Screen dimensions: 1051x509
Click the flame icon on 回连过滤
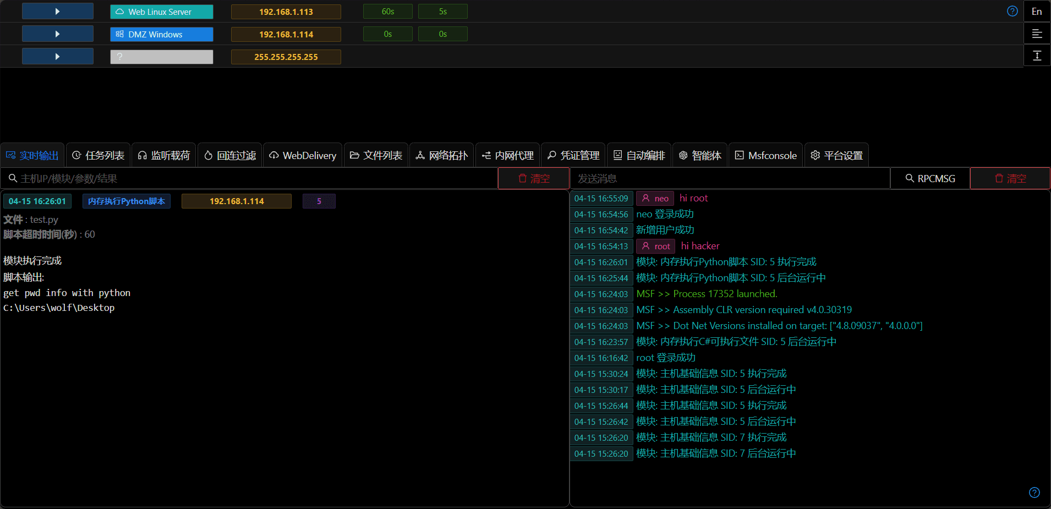pyautogui.click(x=208, y=155)
